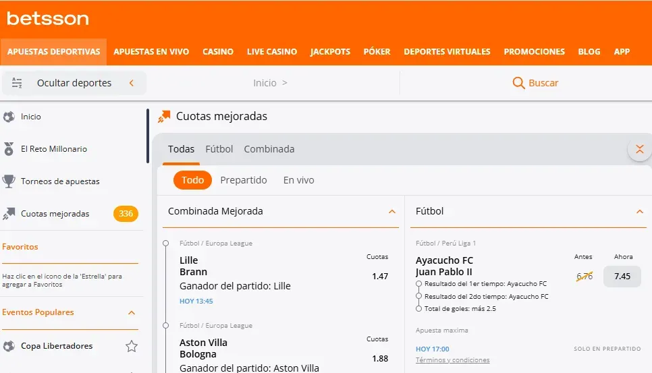The image size is (652, 373).
Task: Click the rocket icon beside the Cuotas mejoradas heading
Action: [164, 117]
